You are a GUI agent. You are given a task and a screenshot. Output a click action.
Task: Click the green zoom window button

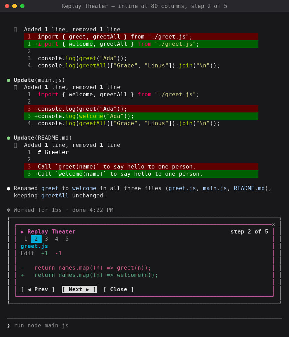click(x=22, y=6)
